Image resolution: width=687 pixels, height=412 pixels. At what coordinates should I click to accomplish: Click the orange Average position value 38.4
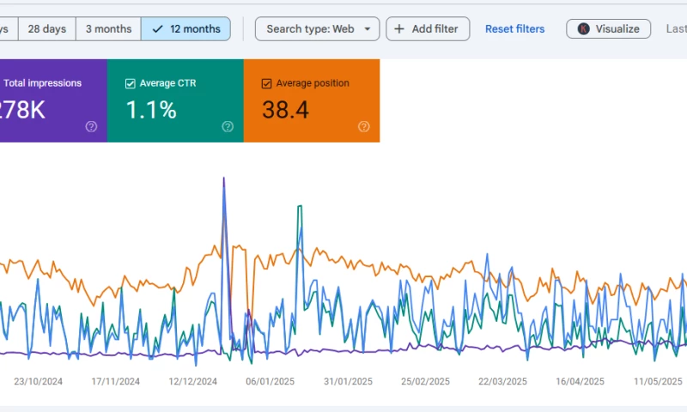coord(285,110)
